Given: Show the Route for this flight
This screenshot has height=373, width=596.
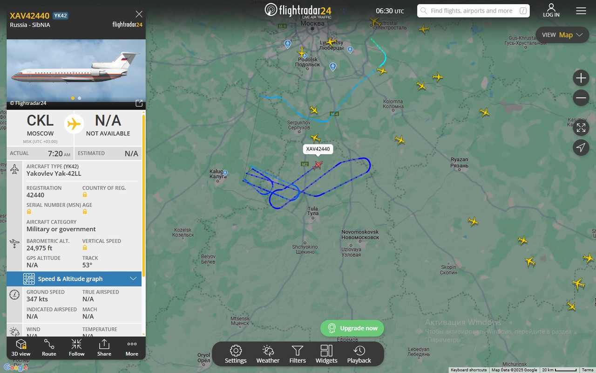Looking at the screenshot, I should 49,348.
